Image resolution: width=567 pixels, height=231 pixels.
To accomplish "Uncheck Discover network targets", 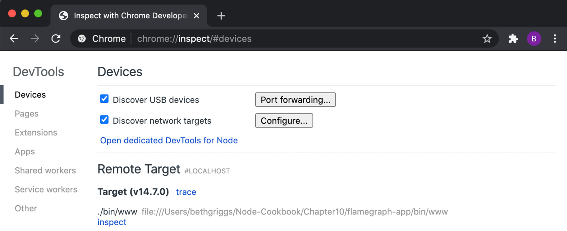I will [x=104, y=120].
